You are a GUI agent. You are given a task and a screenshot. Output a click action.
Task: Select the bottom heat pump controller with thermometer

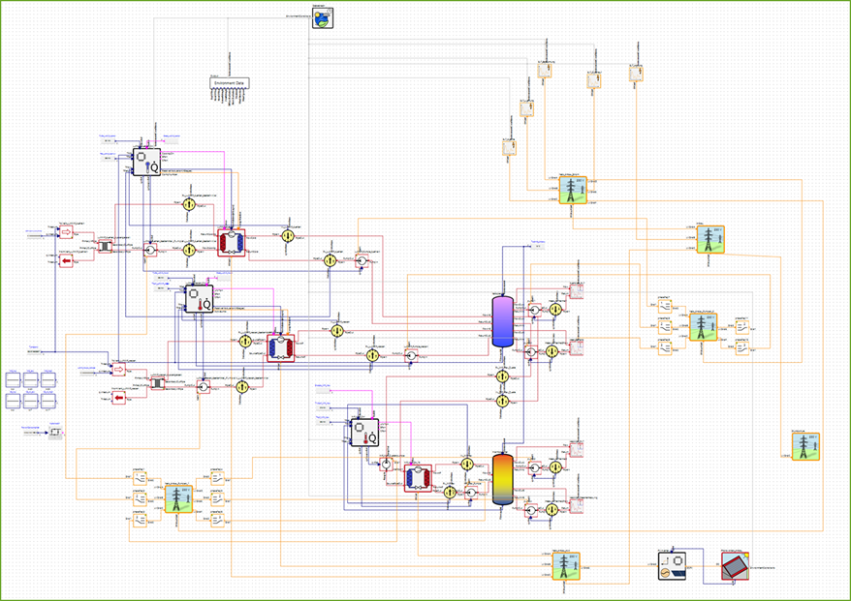tap(364, 433)
